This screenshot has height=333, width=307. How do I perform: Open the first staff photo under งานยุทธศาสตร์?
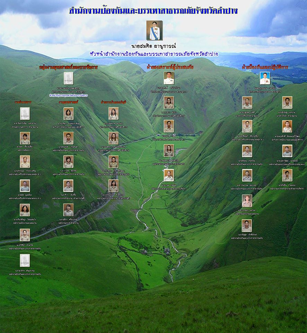tap(68, 113)
